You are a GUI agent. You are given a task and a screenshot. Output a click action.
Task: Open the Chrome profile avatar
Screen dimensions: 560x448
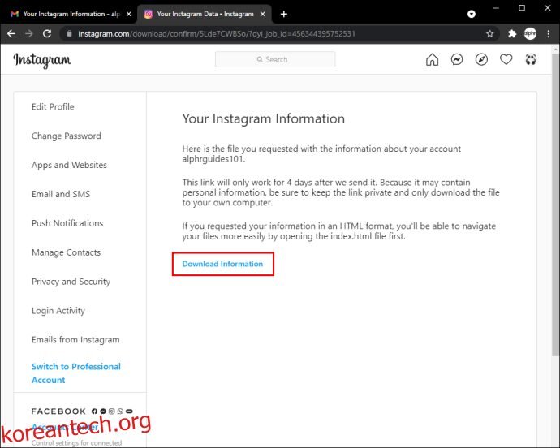[x=530, y=33]
